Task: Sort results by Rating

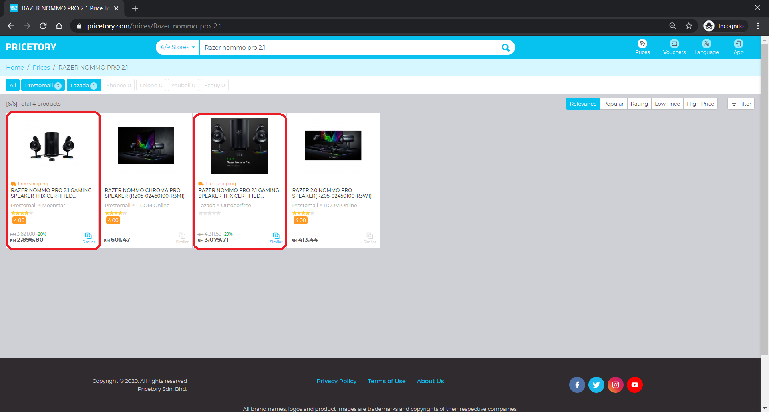Action: 639,104
